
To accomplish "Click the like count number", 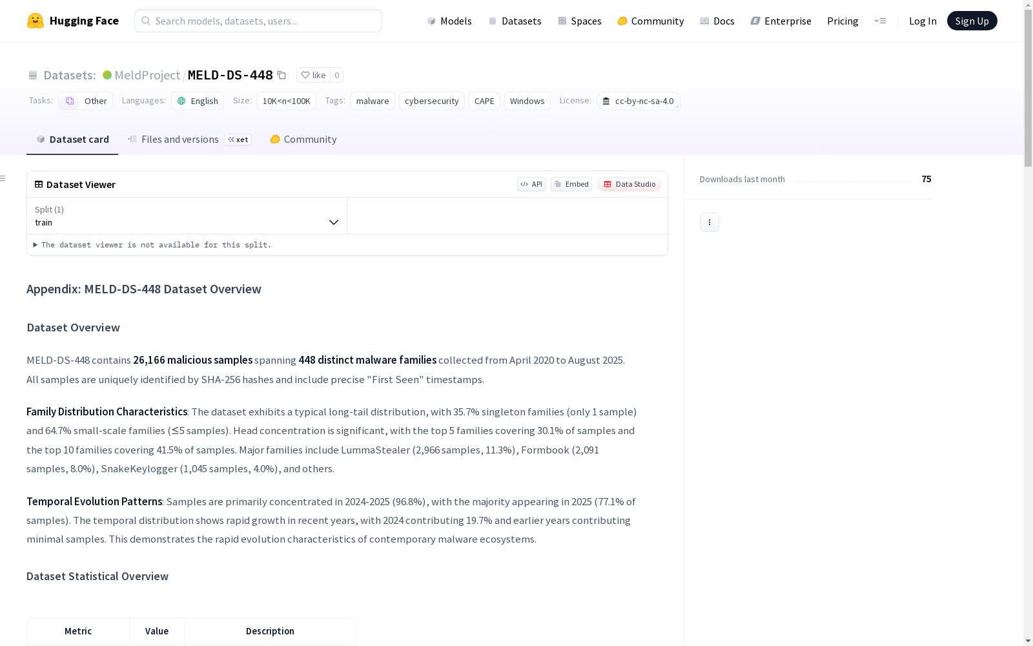I will 336,75.
